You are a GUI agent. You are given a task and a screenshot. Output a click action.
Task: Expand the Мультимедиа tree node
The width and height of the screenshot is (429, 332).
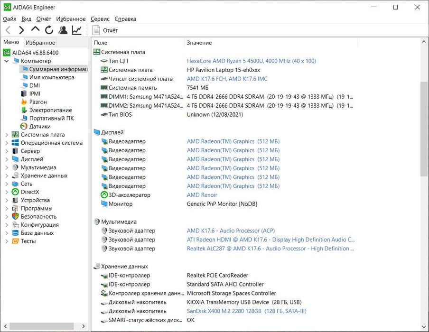[x=7, y=167]
